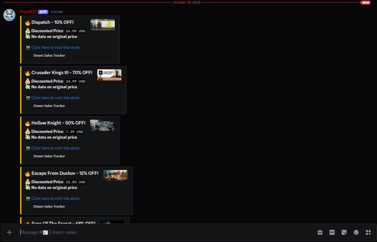Image resolution: width=377 pixels, height=242 pixels.
Task: Click the APP badge next to PandOS
Action: click(x=43, y=12)
